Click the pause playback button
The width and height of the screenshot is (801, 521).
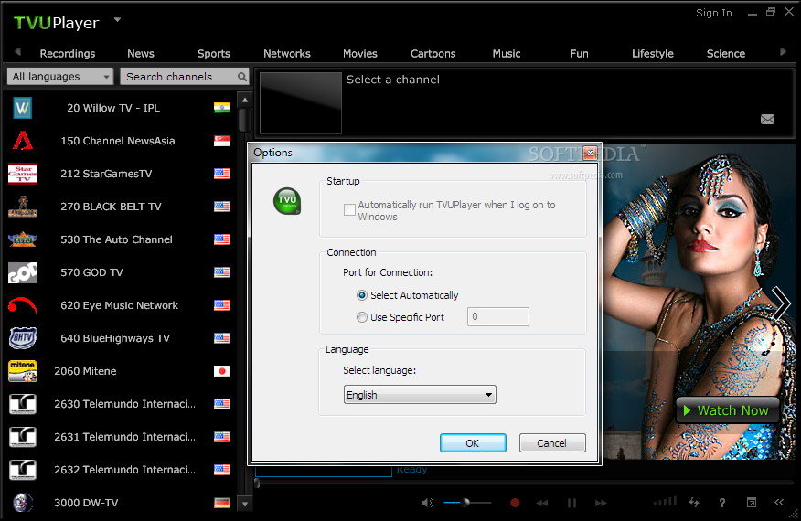(571, 503)
